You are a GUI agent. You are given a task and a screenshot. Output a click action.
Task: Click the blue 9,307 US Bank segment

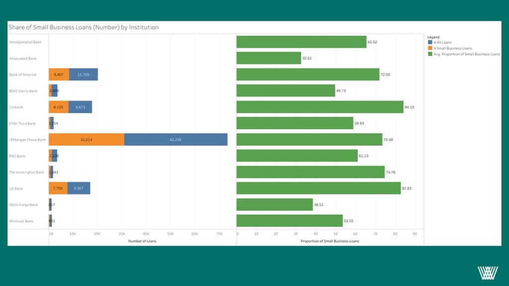[79, 188]
